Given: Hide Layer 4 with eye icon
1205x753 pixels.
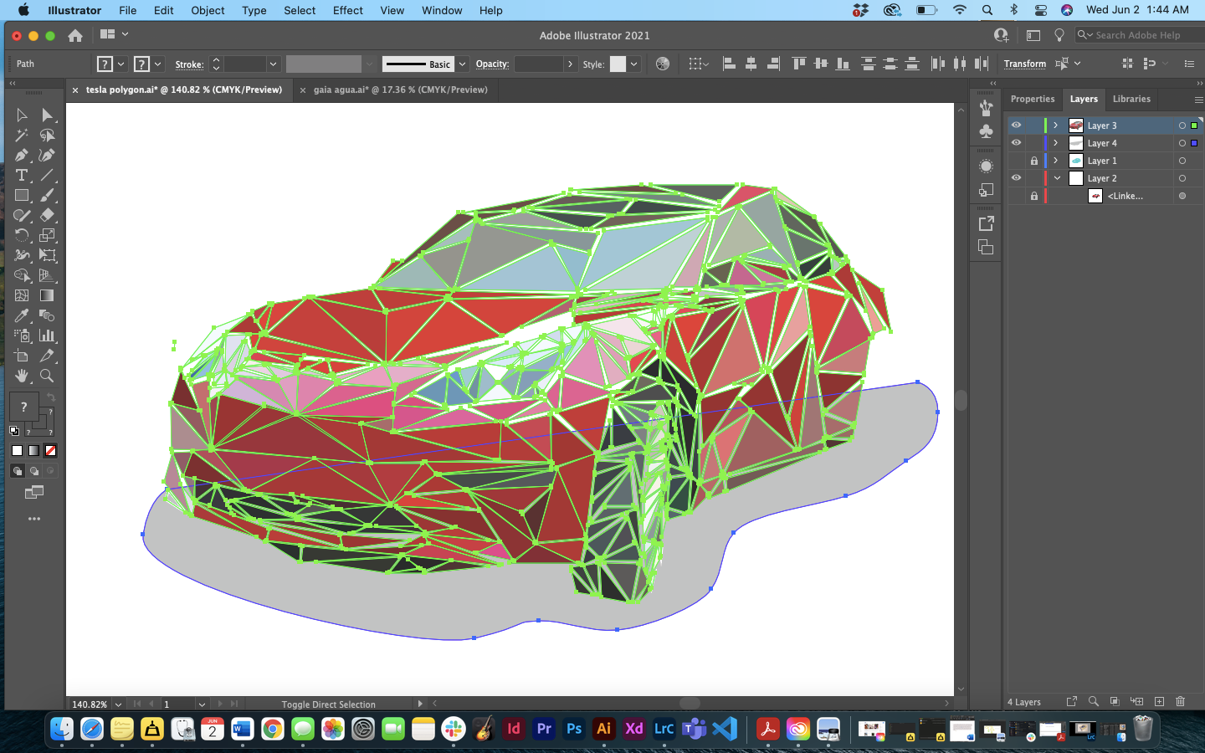Looking at the screenshot, I should (1016, 143).
